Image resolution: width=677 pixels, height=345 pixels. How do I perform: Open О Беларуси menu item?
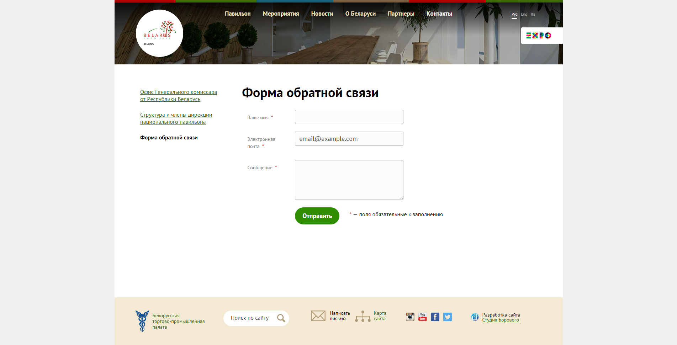pos(360,14)
